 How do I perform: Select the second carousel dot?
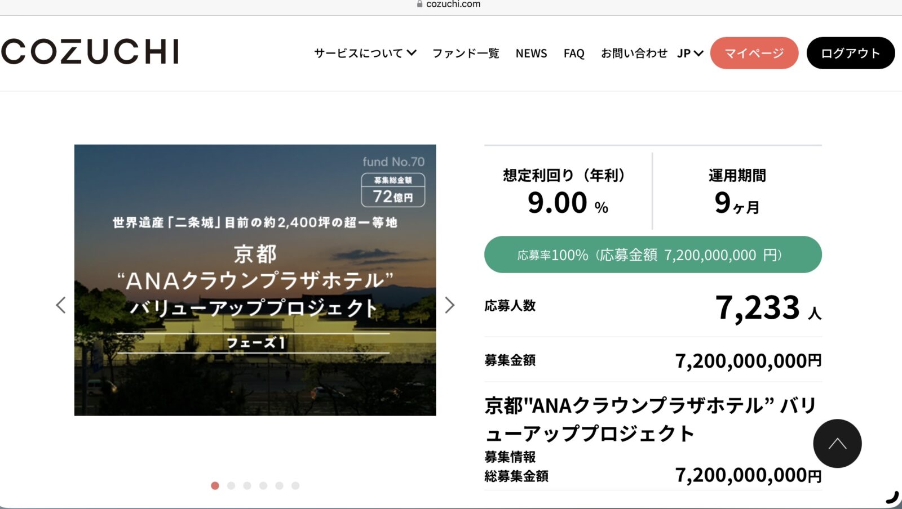pos(231,485)
